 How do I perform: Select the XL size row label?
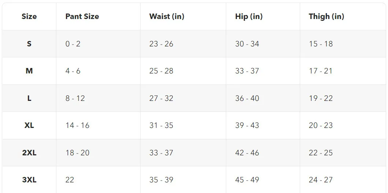pyautogui.click(x=29, y=125)
